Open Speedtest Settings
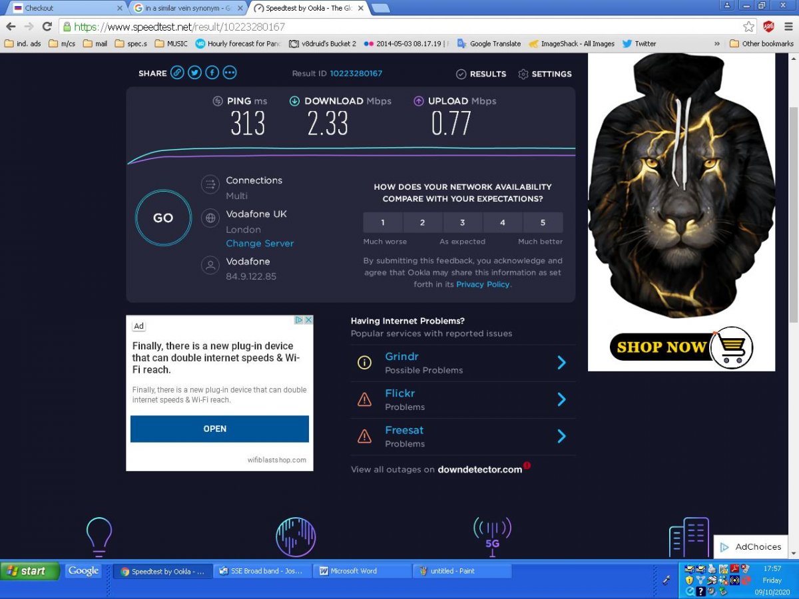Image resolution: width=799 pixels, height=599 pixels. point(545,74)
